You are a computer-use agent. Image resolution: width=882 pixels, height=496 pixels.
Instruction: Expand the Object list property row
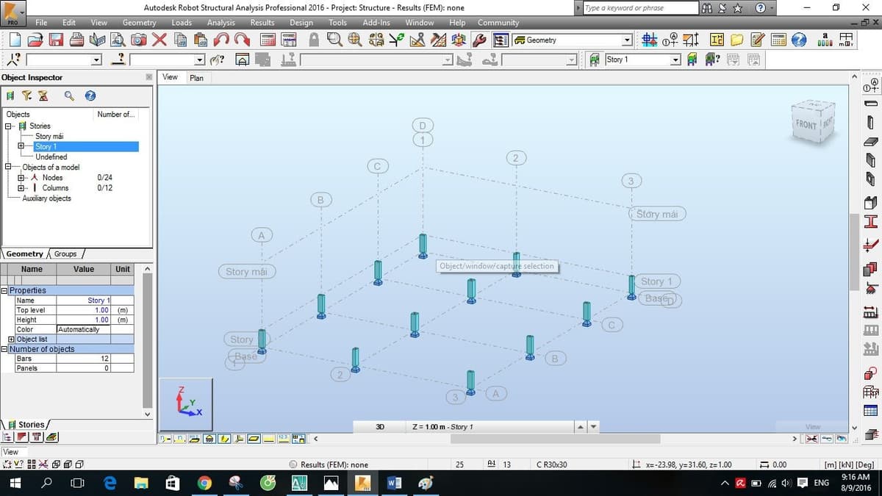pos(12,339)
